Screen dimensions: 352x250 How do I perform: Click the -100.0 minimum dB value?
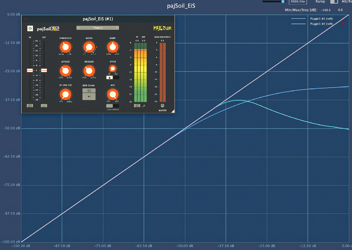[326, 10]
